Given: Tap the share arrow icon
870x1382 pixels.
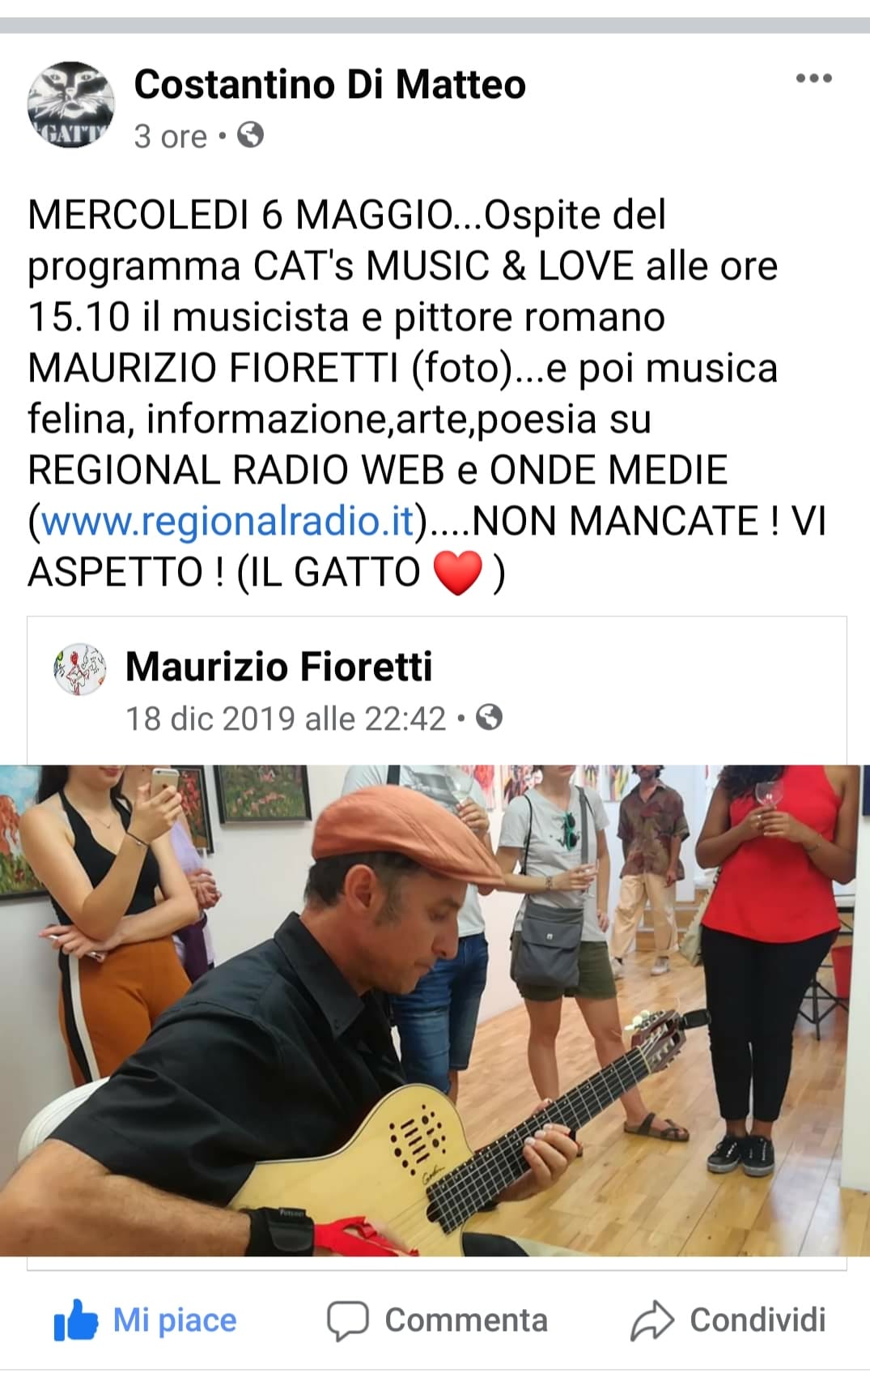Looking at the screenshot, I should tap(652, 1320).
